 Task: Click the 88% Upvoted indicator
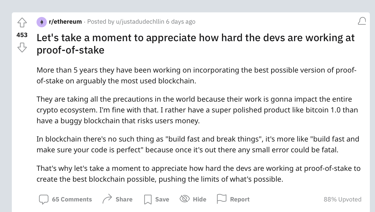point(342,199)
